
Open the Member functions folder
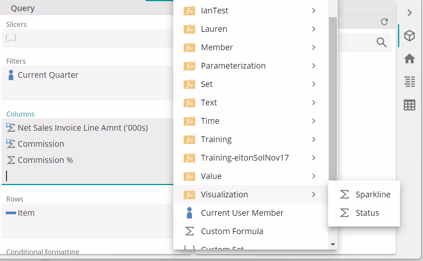coord(217,48)
